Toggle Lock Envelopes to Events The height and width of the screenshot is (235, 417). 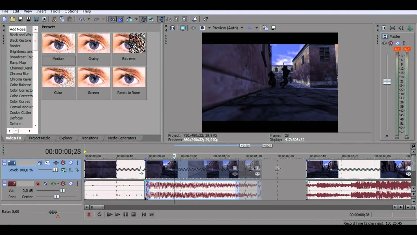pos(143,19)
